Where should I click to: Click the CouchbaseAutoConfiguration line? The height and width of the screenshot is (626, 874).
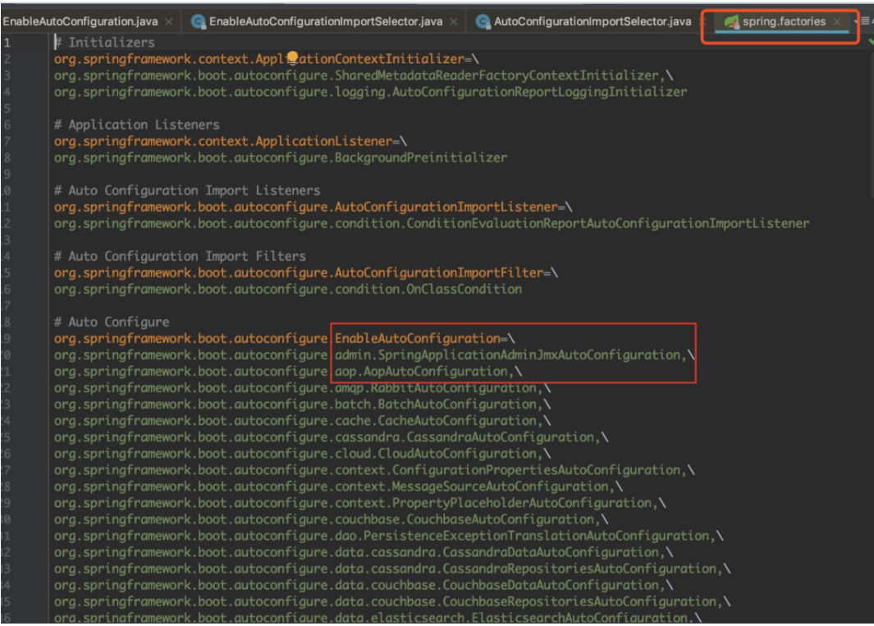pos(331,519)
